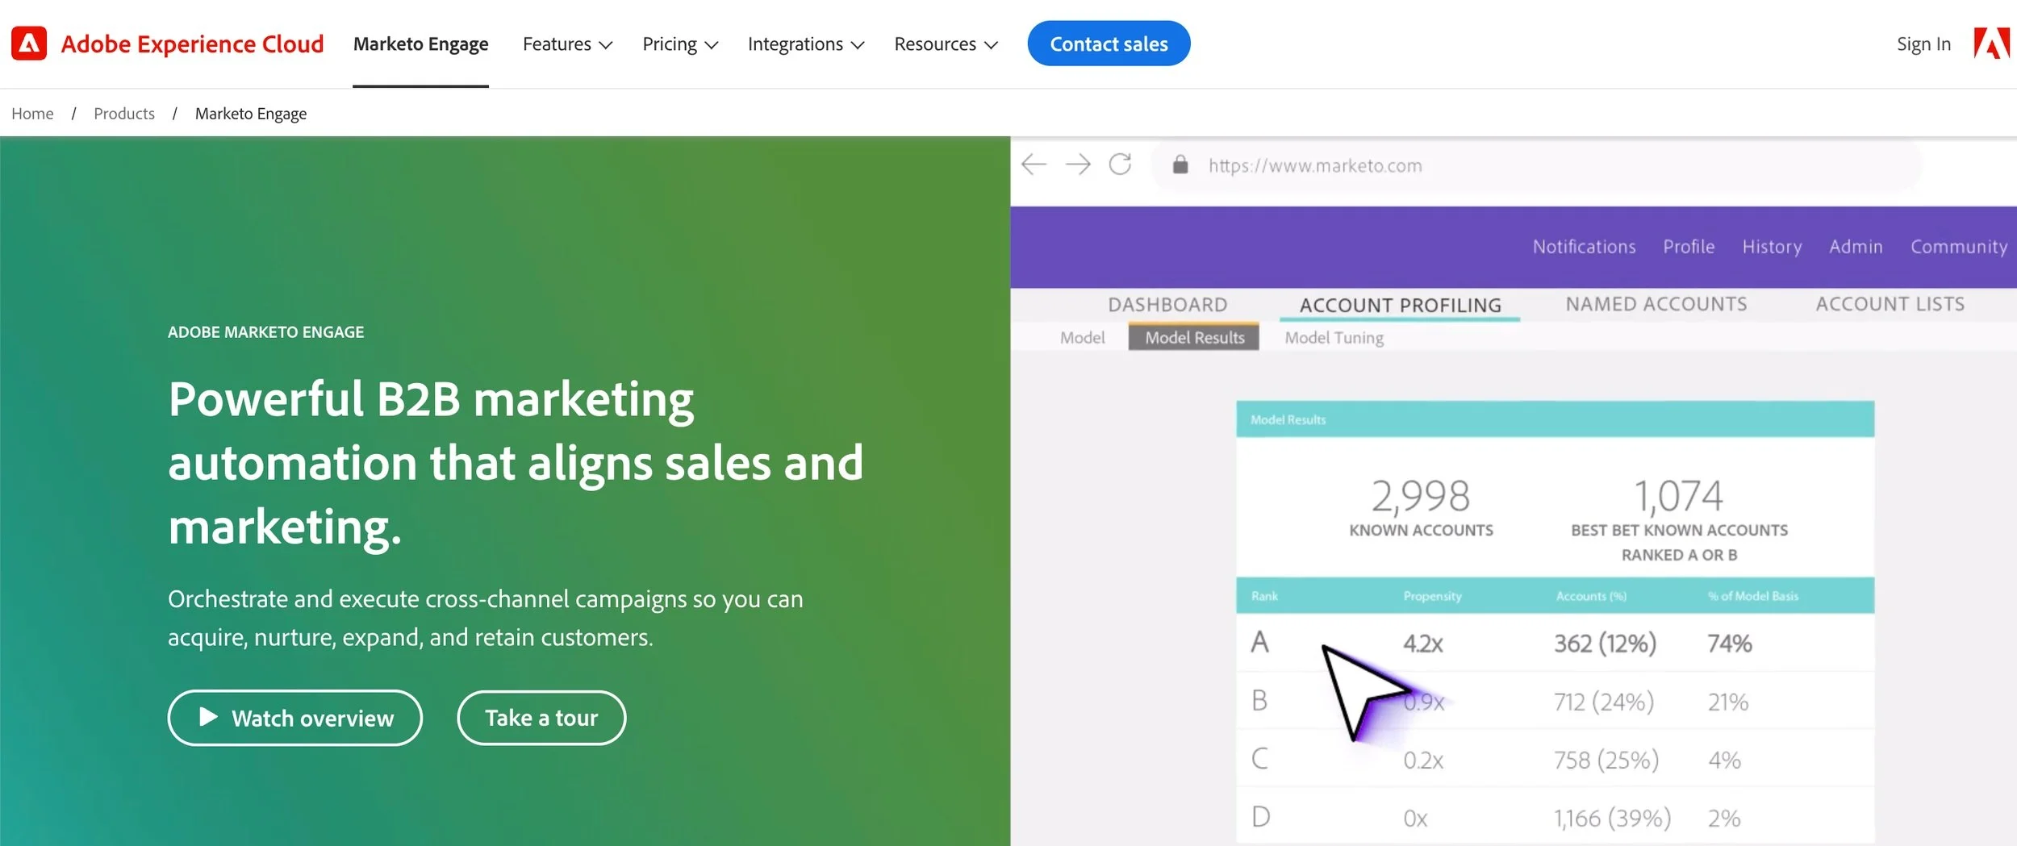Click the 712 (24%) accounts cell
The width and height of the screenshot is (2017, 846).
tap(1604, 702)
